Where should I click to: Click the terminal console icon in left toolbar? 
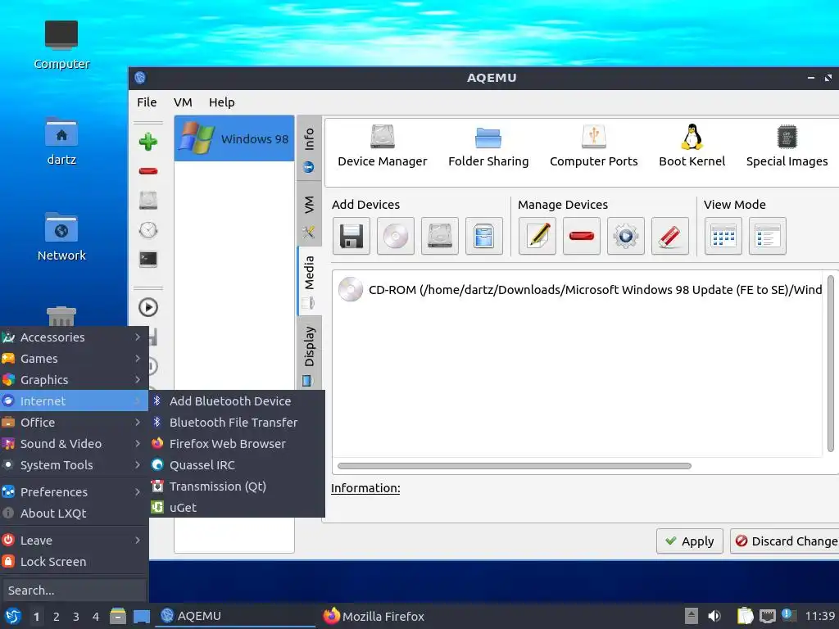click(148, 260)
